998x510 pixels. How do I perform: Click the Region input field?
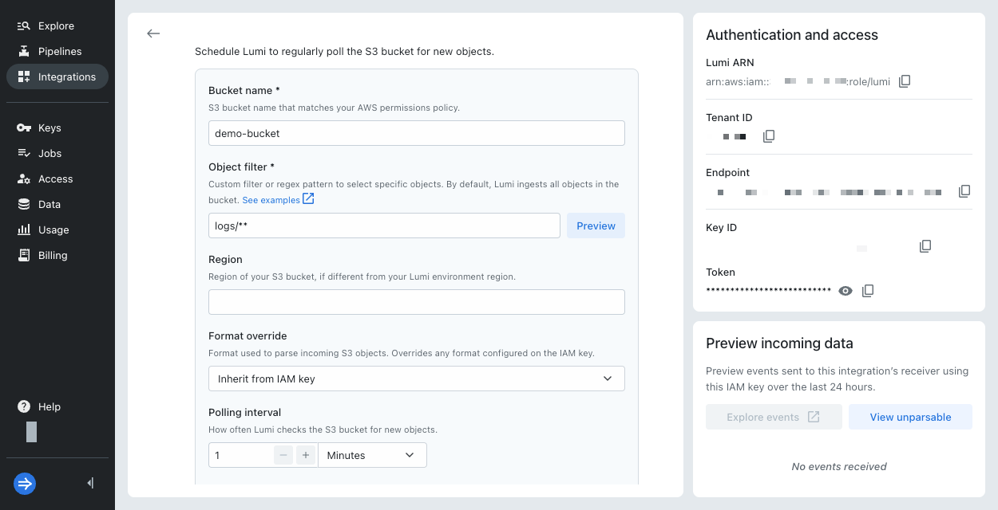[417, 302]
